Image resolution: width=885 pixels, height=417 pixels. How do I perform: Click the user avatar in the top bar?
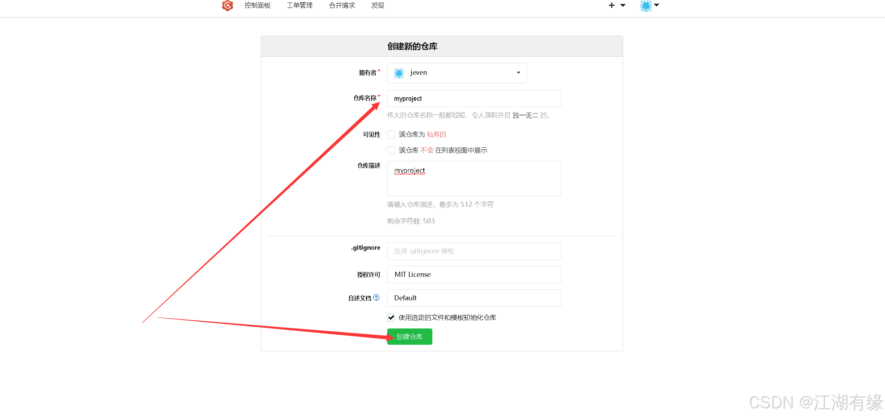[645, 5]
